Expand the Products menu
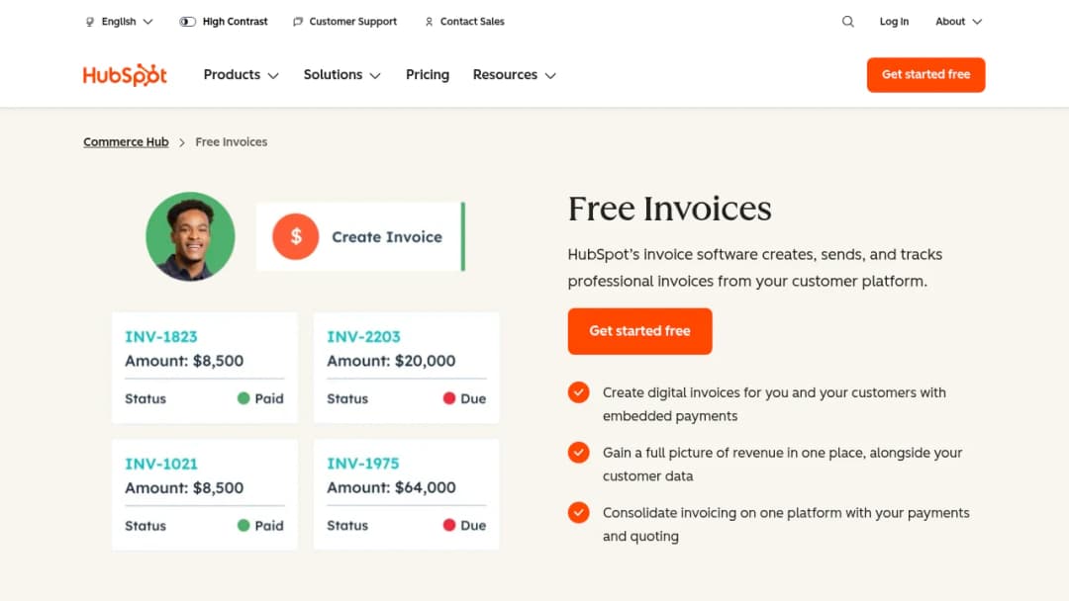The width and height of the screenshot is (1069, 601). coord(241,75)
